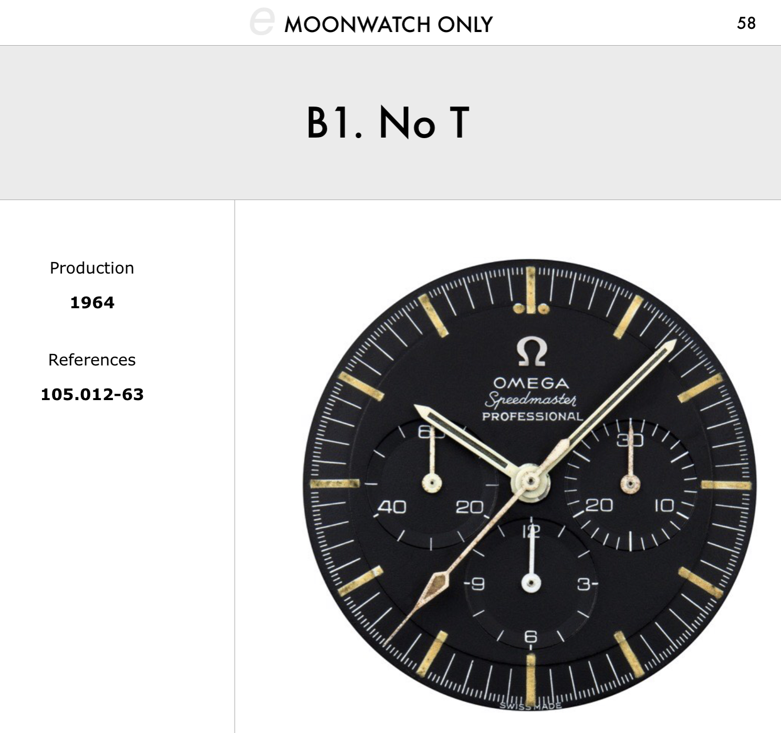Click the '40' numeral on left subdial
Screen dimensions: 781x733
point(392,507)
